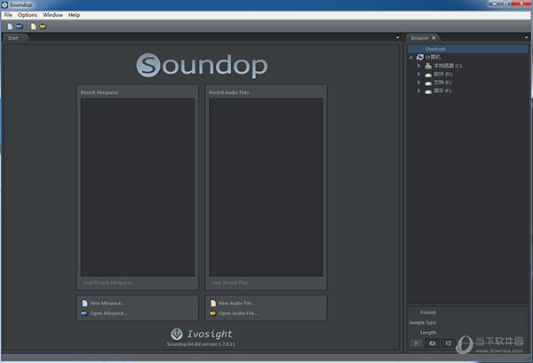Select the 计算机 computer tree item
The height and width of the screenshot is (363, 533).
(x=429, y=57)
